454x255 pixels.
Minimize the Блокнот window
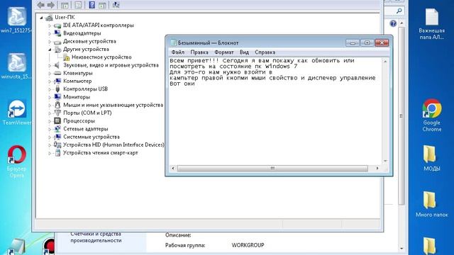click(x=353, y=42)
